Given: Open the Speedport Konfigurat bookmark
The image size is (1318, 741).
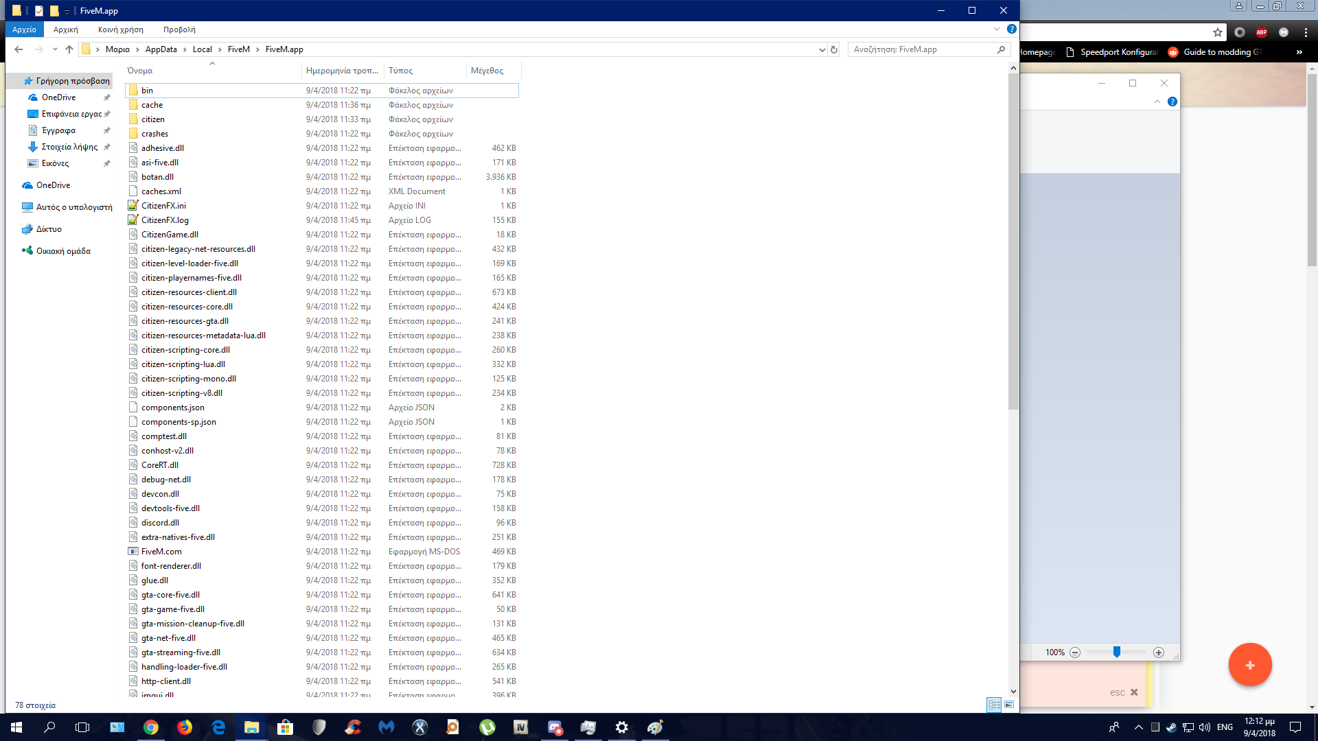Looking at the screenshot, I should click(x=1112, y=52).
